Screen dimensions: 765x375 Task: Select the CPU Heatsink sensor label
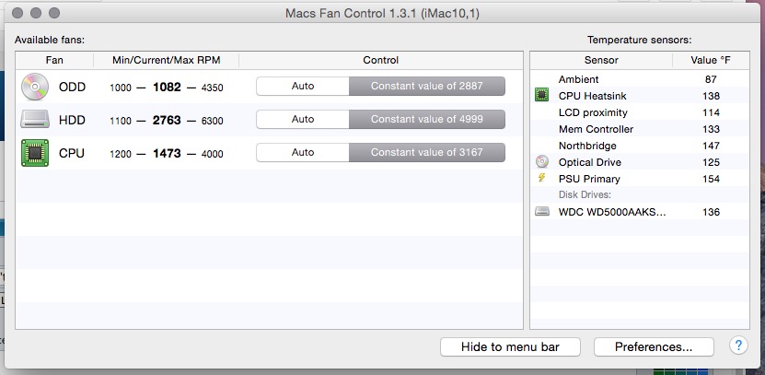(x=592, y=96)
